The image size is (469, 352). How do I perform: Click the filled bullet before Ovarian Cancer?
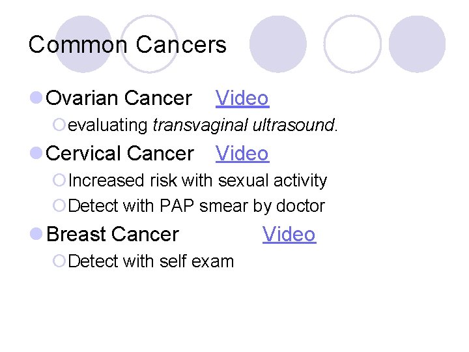coord(36,98)
